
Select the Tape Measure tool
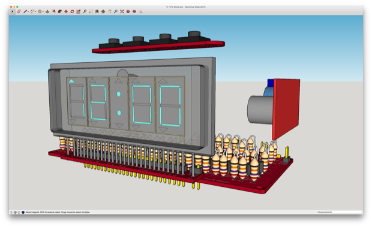tap(85, 11)
